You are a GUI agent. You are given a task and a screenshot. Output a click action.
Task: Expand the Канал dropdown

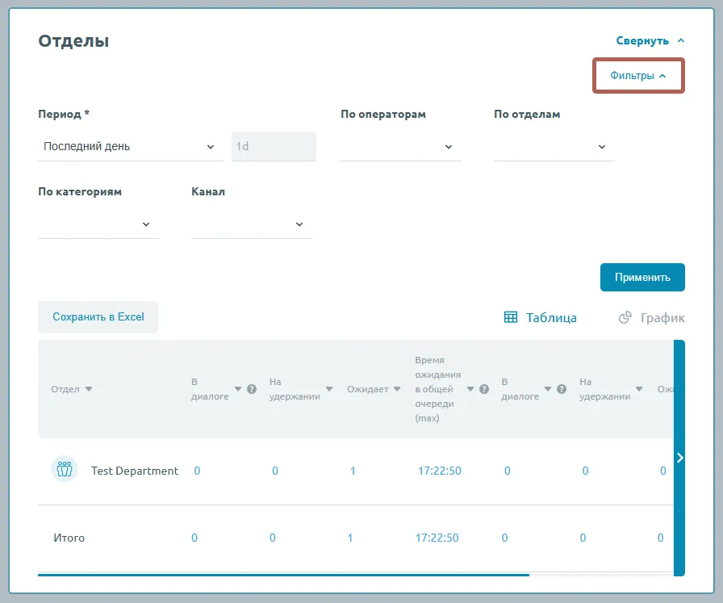(252, 224)
